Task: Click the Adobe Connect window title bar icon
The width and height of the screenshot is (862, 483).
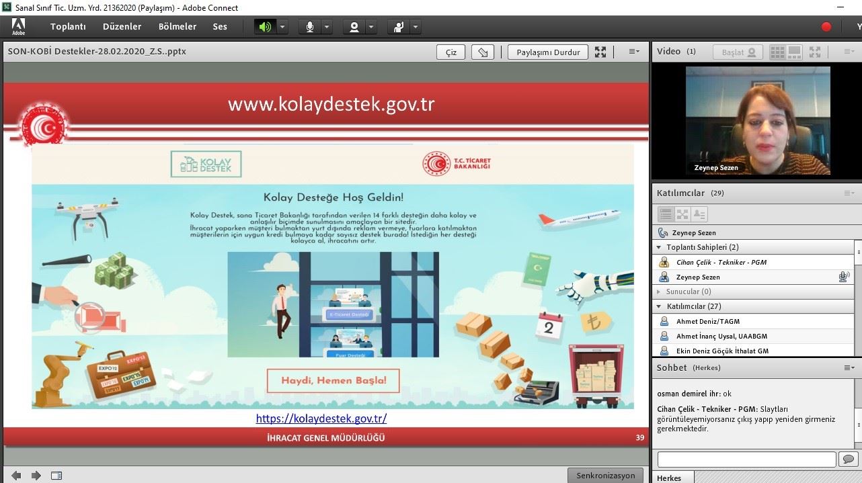Action: click(7, 7)
